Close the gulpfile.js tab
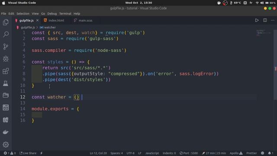 [38, 20]
